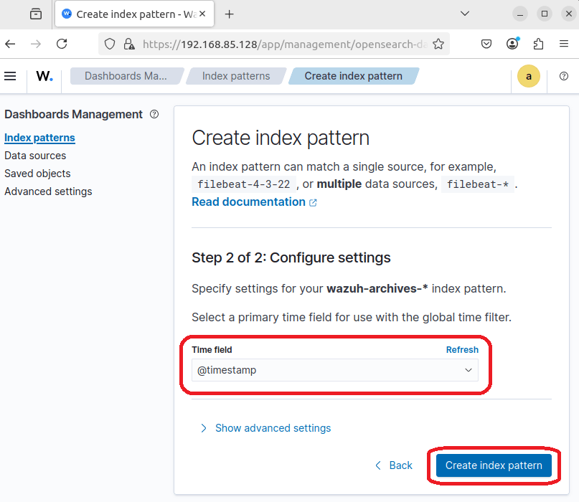Open the Firefox extensions puzzle icon
The height and width of the screenshot is (502, 579).
click(538, 44)
